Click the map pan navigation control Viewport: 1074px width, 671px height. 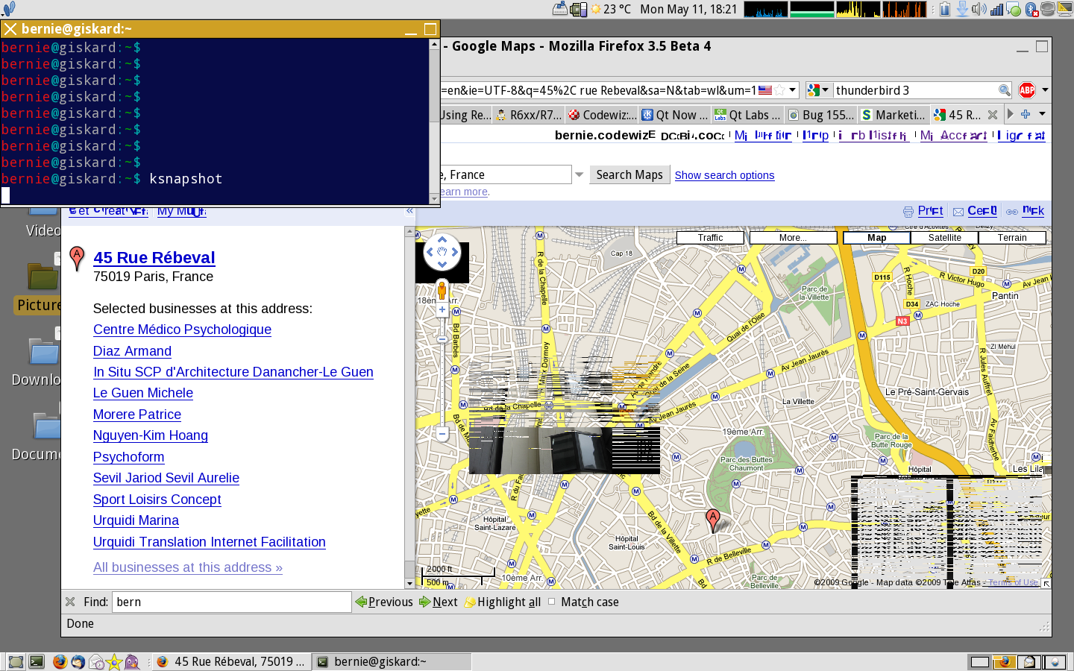coord(442,253)
